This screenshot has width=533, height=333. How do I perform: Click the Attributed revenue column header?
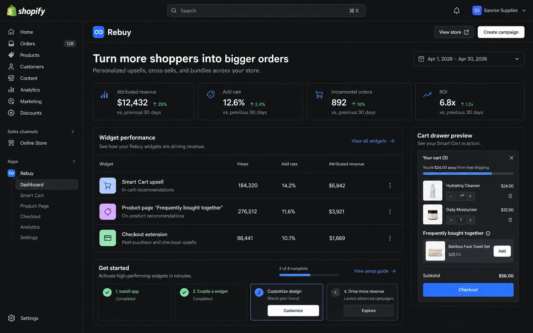point(346,164)
